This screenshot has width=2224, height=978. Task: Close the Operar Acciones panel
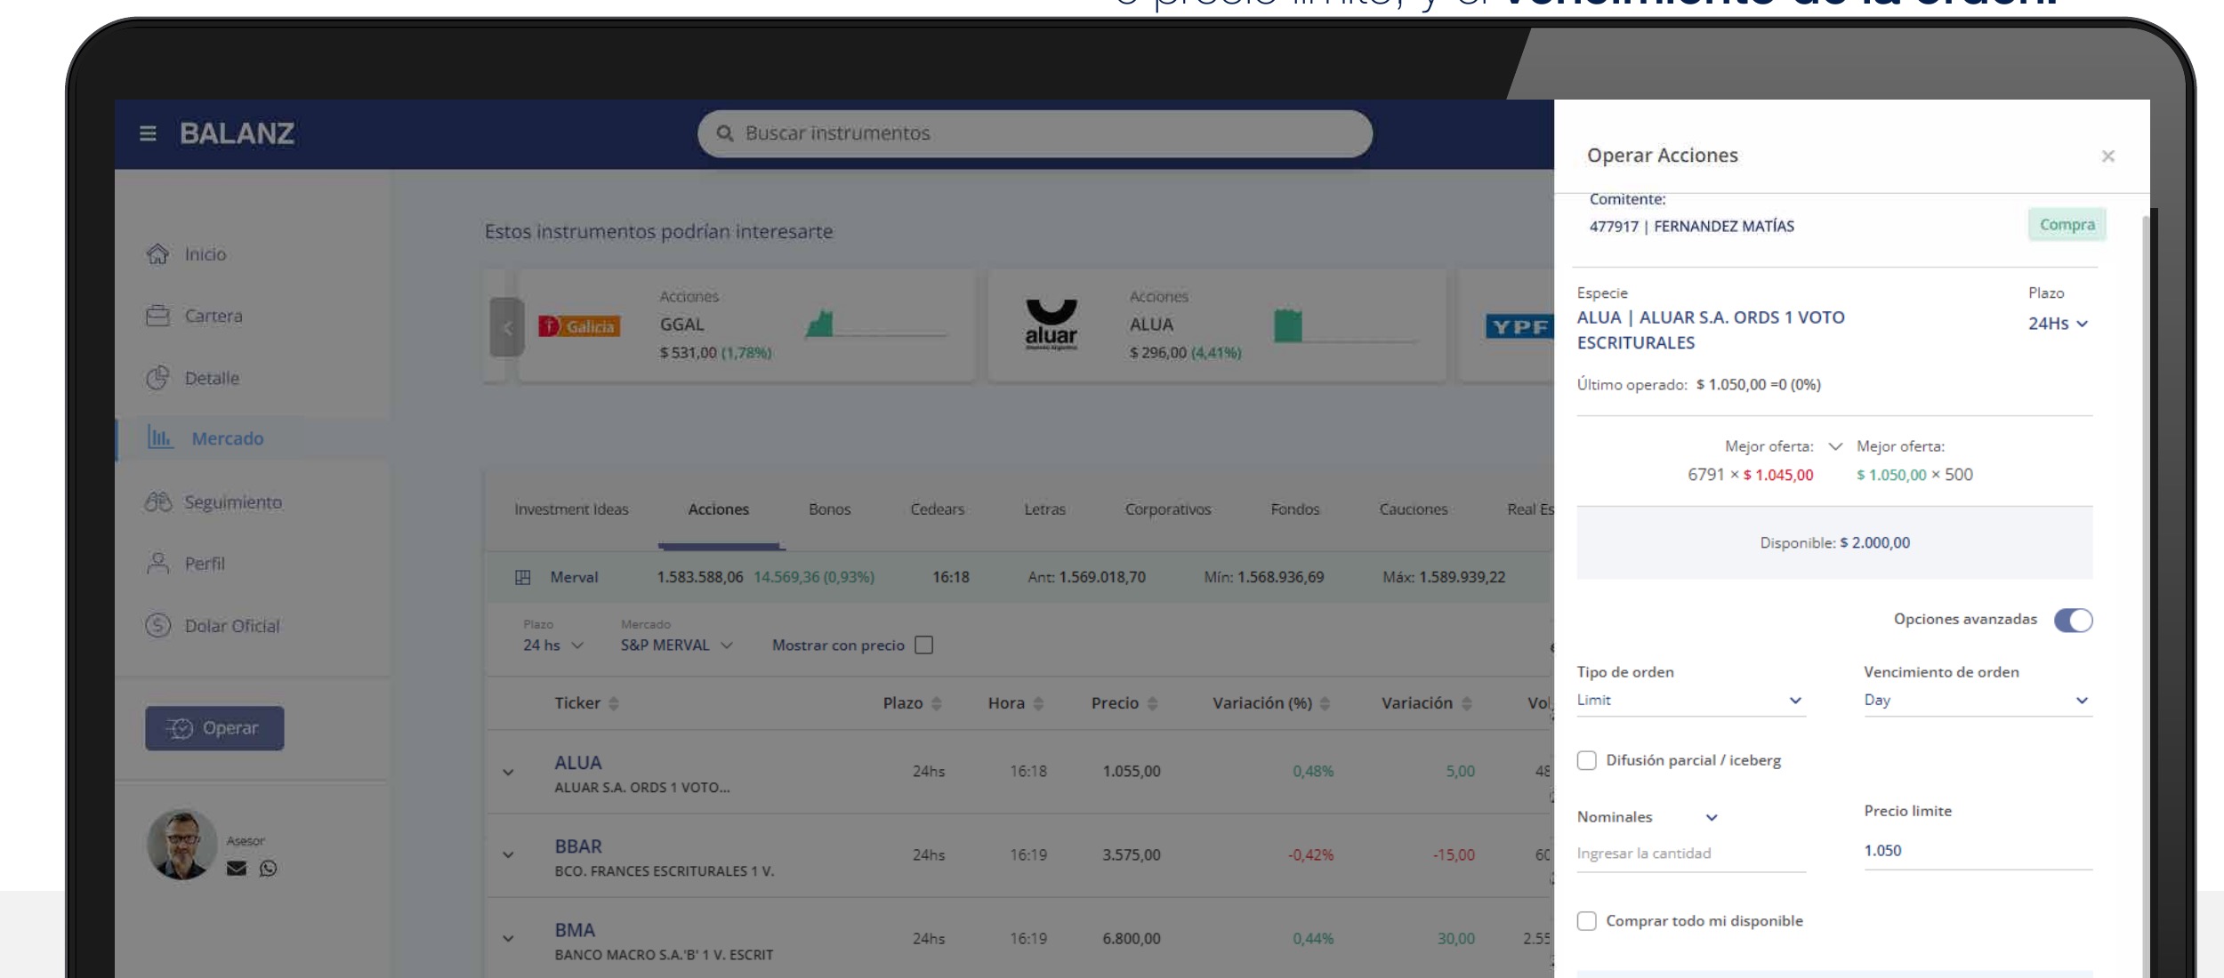tap(2107, 156)
